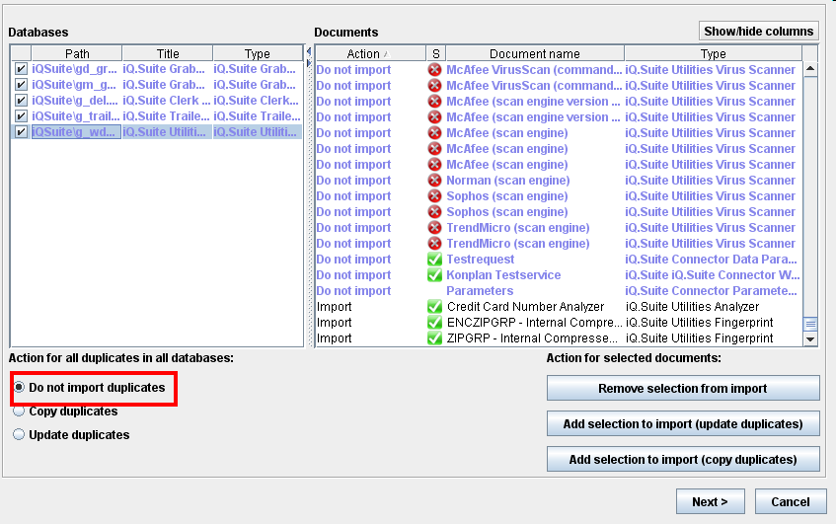The height and width of the screenshot is (524, 836).
Task: Click the green check icon beside ZIPGRP document
Action: pyautogui.click(x=434, y=338)
